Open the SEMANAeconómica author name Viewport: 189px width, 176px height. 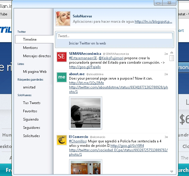pyautogui.click(x=85, y=54)
